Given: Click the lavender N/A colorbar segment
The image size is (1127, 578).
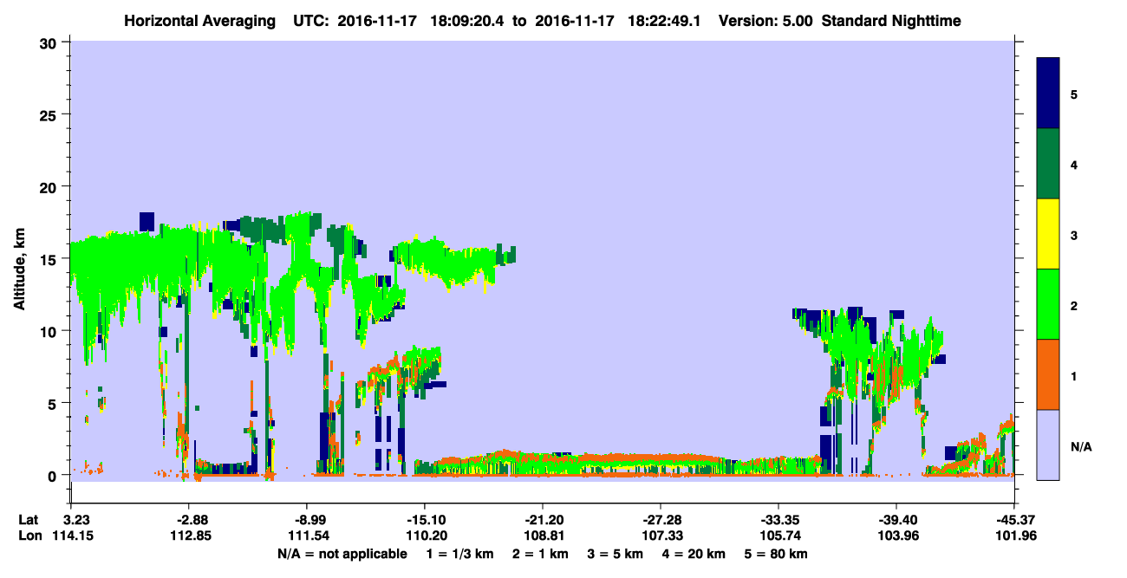Looking at the screenshot, I should pos(1048,445).
